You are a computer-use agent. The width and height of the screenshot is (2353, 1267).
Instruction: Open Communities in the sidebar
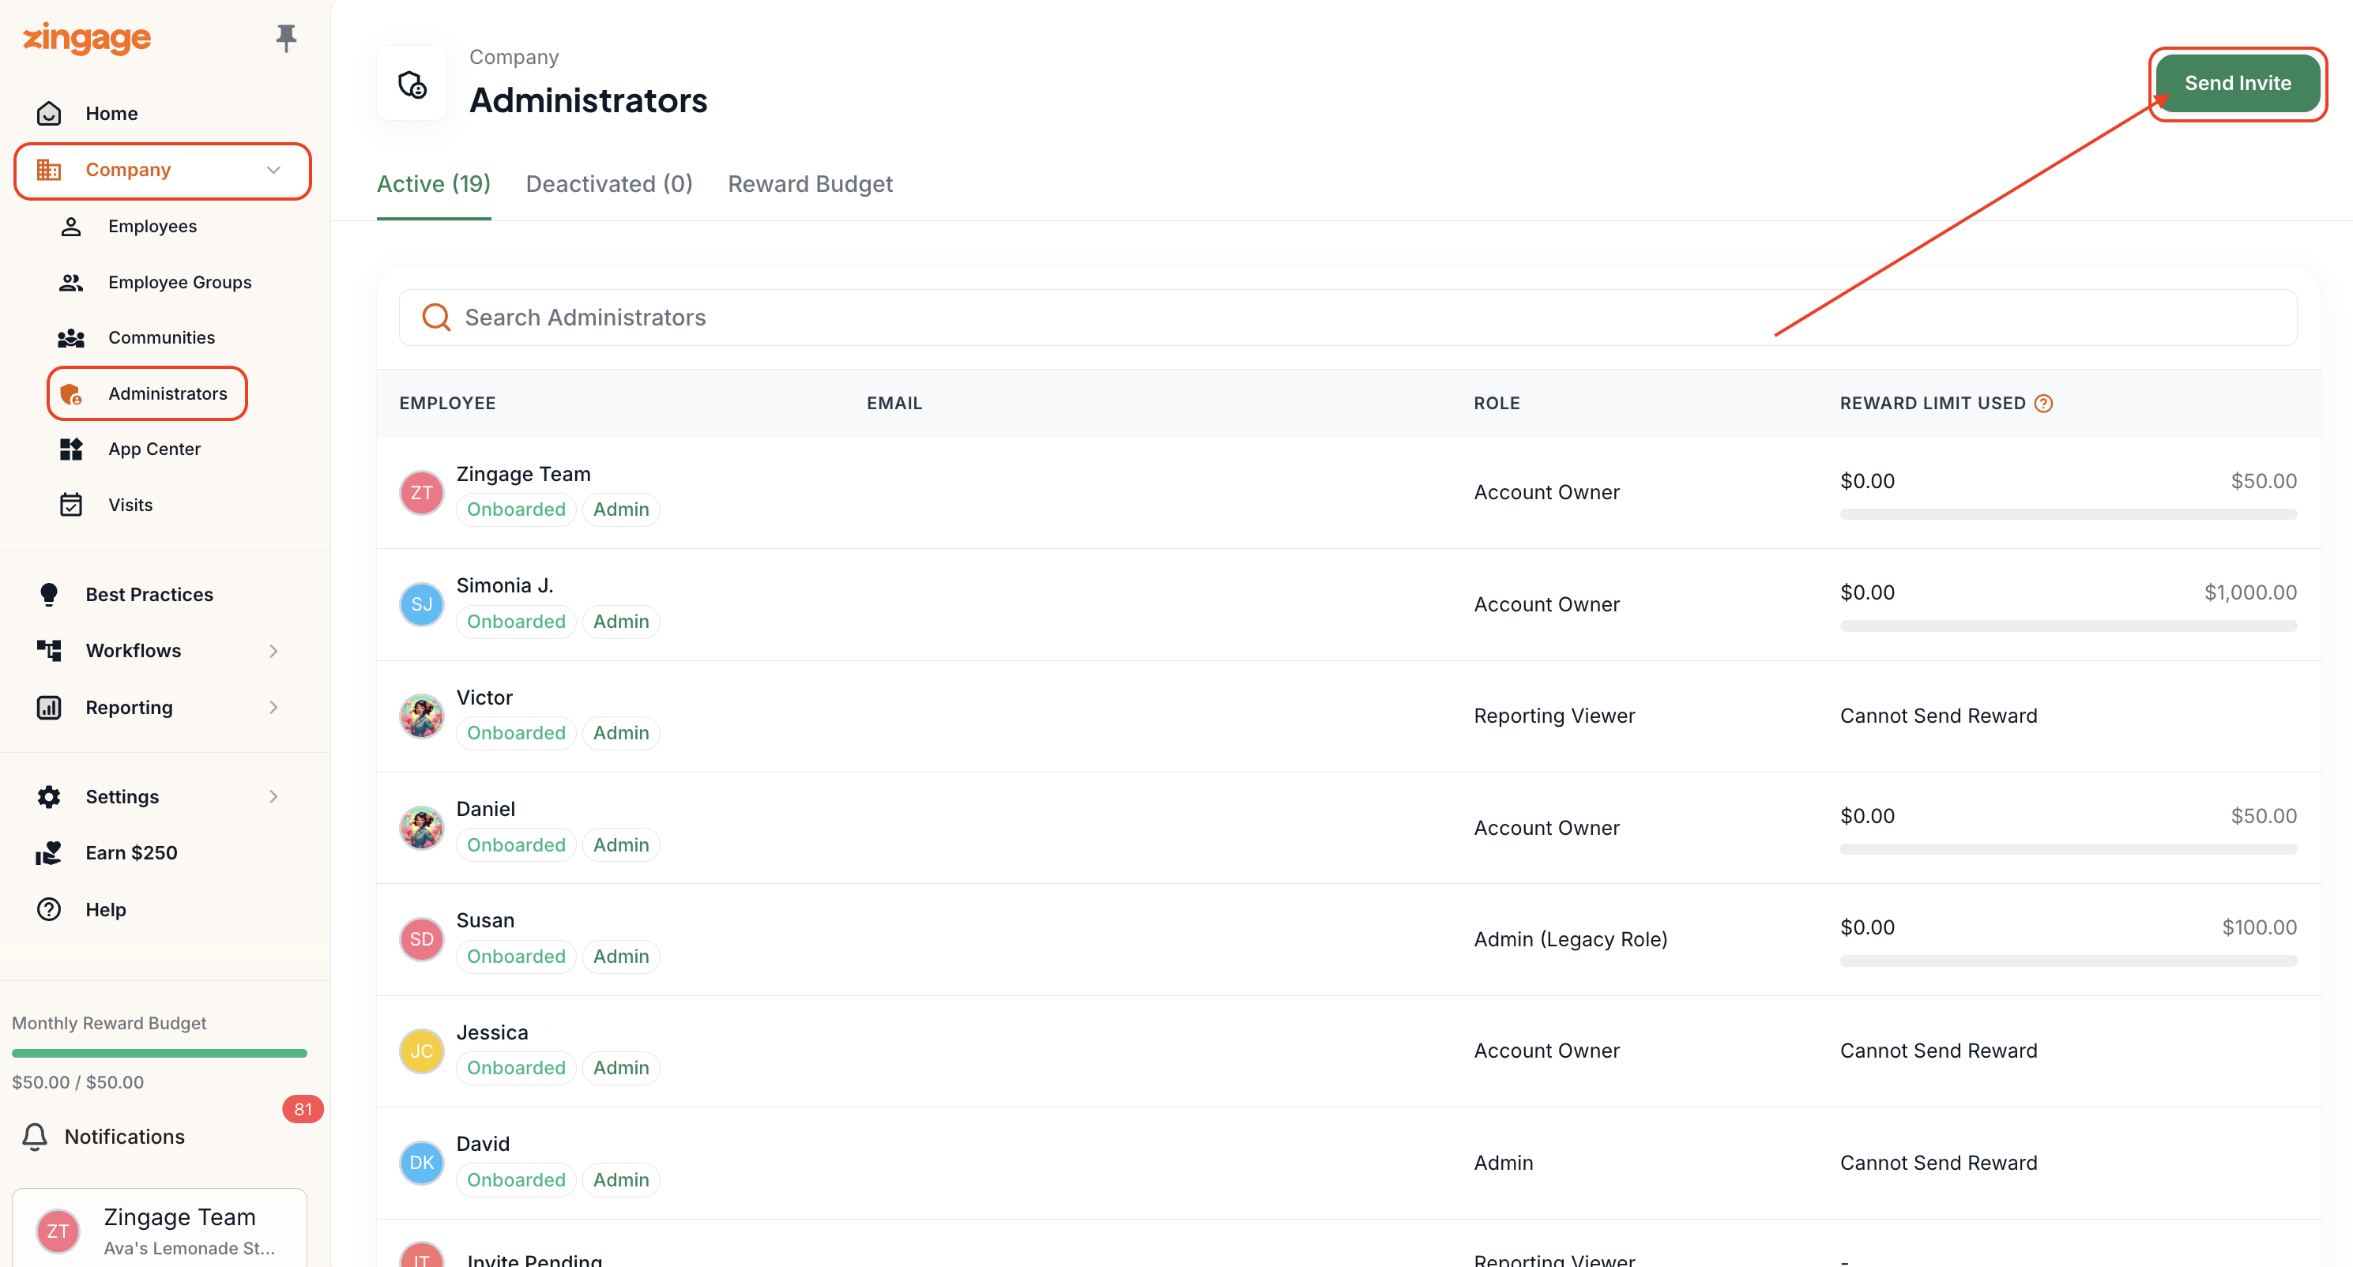pyautogui.click(x=162, y=338)
